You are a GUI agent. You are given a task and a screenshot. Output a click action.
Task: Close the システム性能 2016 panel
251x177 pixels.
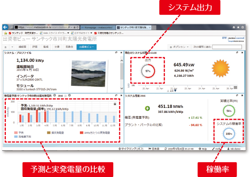[x=242, y=95]
